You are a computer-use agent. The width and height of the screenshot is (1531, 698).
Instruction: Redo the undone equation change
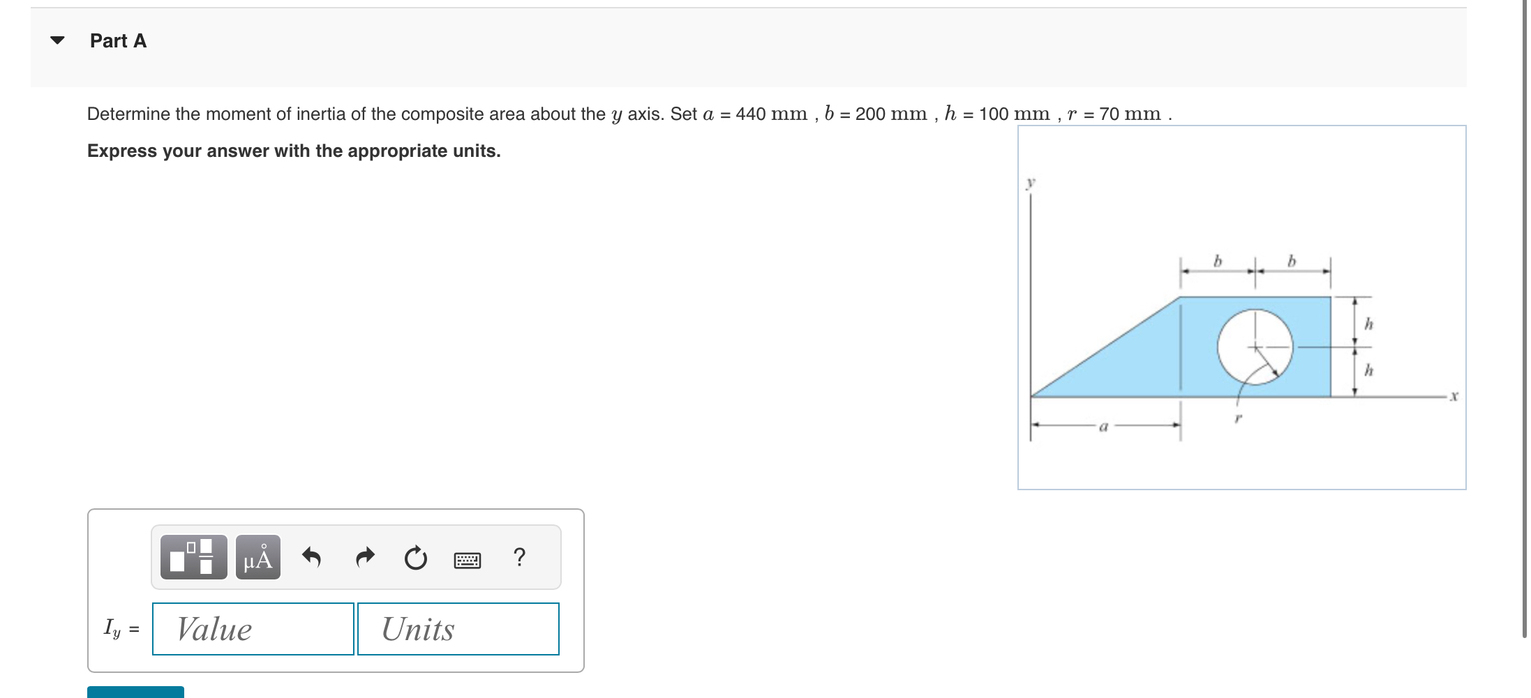364,556
